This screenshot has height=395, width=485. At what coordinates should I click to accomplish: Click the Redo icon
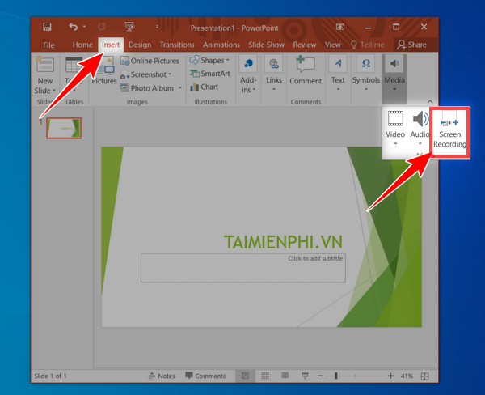(102, 27)
